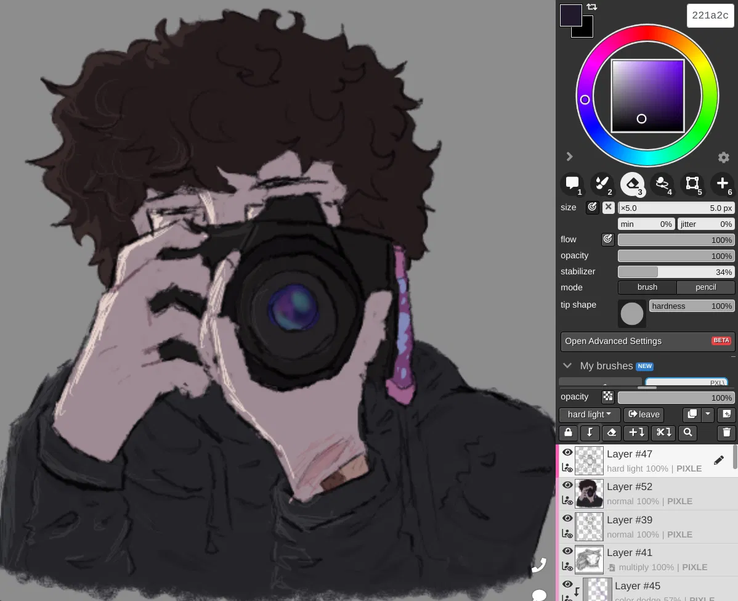This screenshot has width=738, height=601.
Task: Toggle pen pressure for size
Action: click(x=592, y=207)
